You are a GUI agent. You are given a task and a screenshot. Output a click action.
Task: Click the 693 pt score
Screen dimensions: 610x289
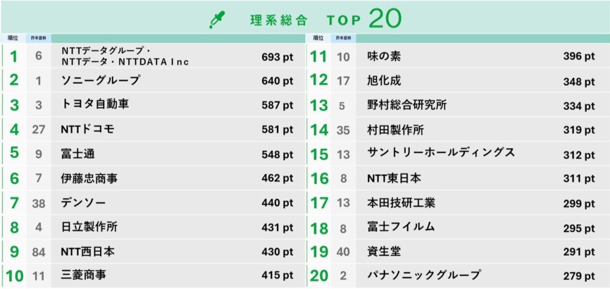(x=277, y=57)
